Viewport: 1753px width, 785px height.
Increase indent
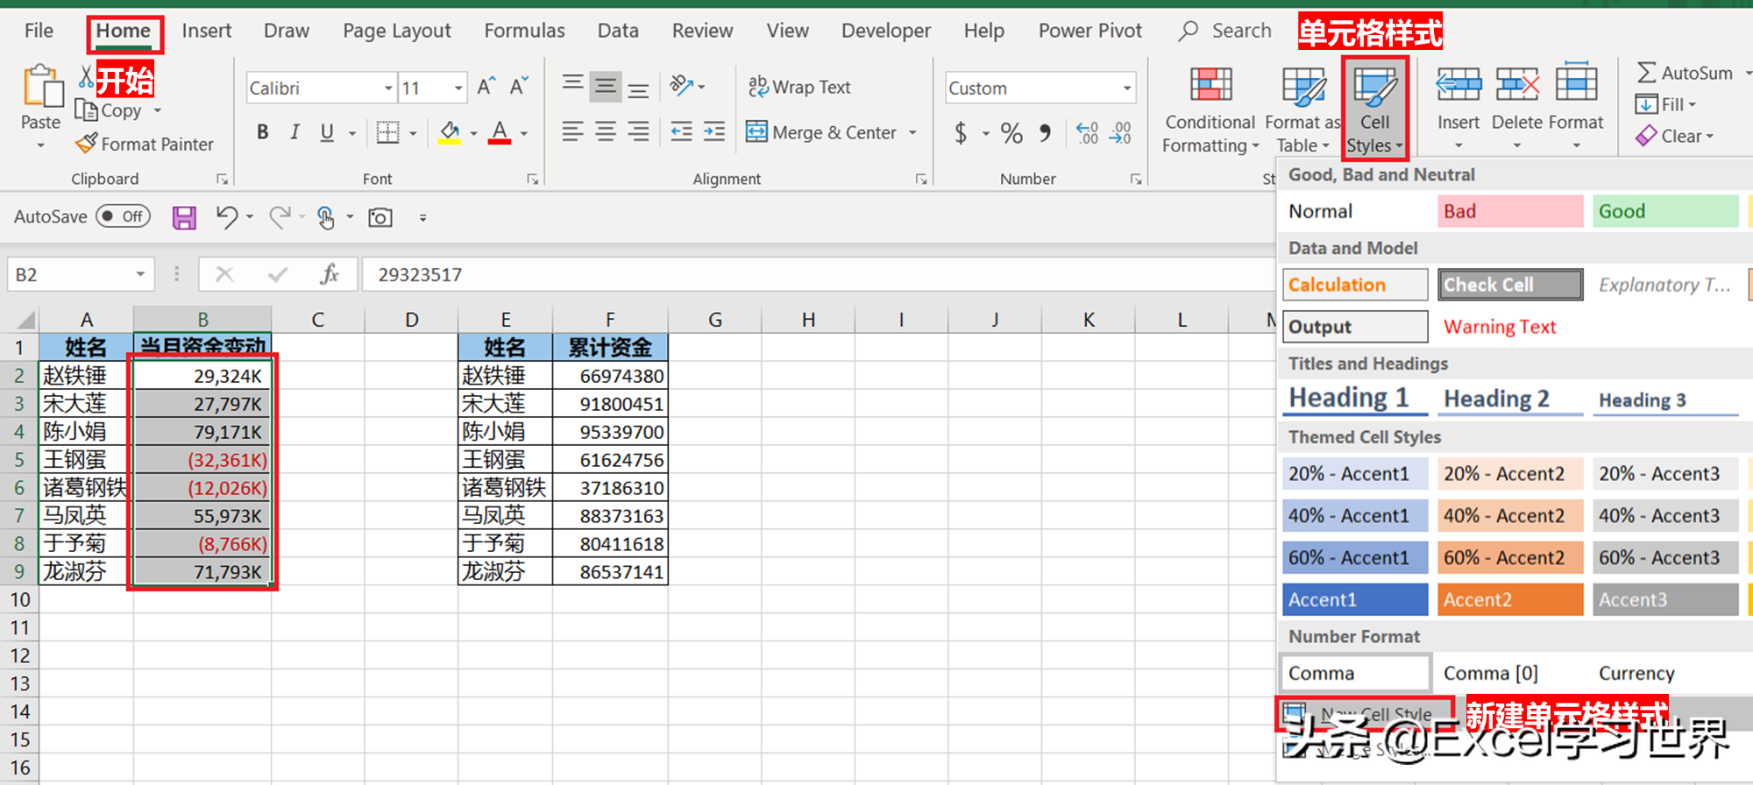714,132
